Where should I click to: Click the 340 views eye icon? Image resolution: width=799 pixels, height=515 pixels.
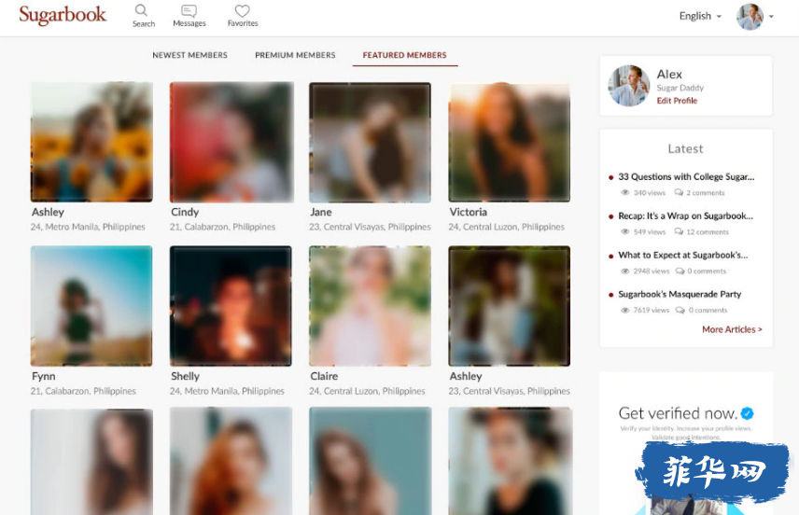click(x=624, y=192)
